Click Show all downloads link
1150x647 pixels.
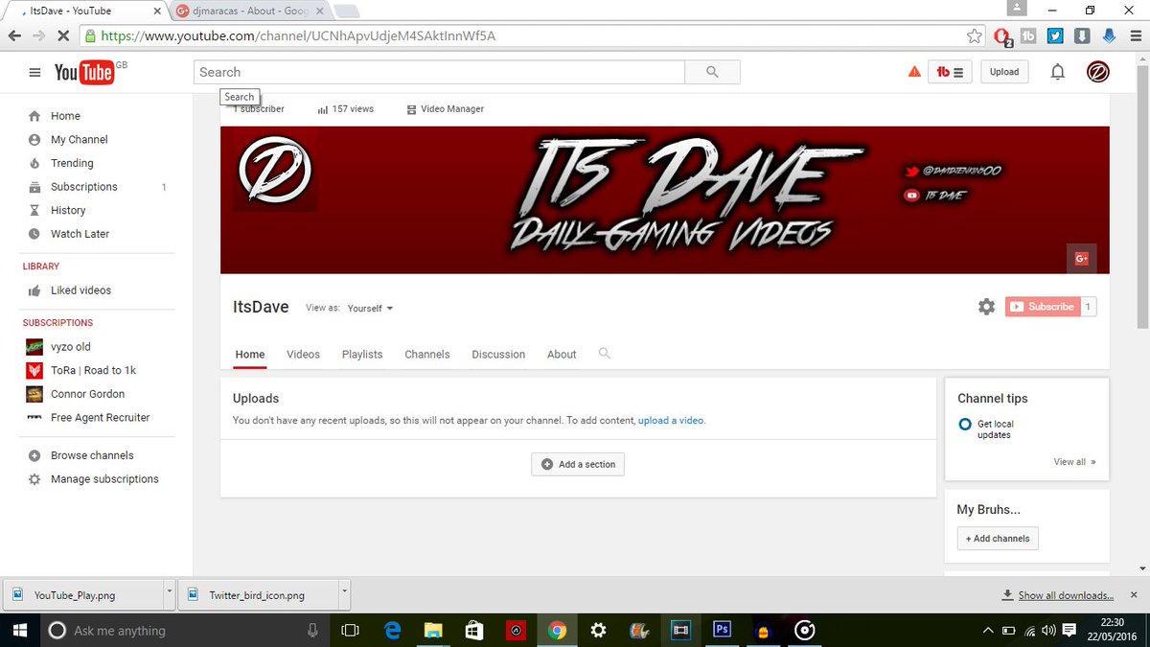(x=1065, y=595)
